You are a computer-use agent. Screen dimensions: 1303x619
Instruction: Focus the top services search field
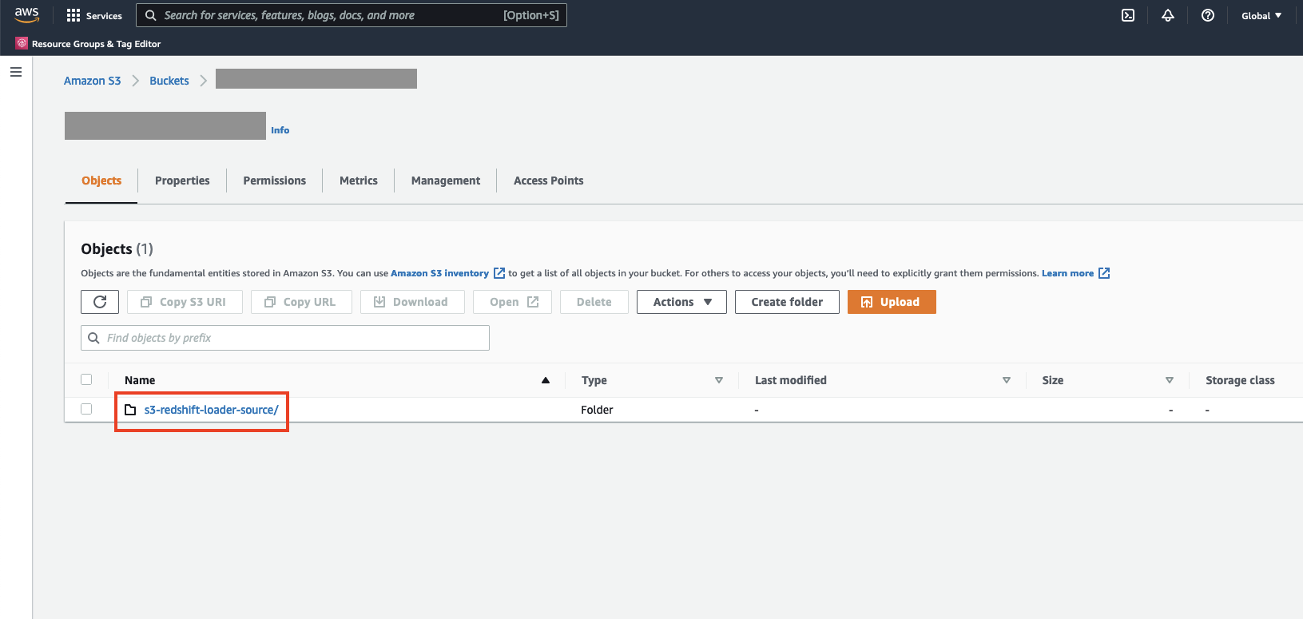352,15
